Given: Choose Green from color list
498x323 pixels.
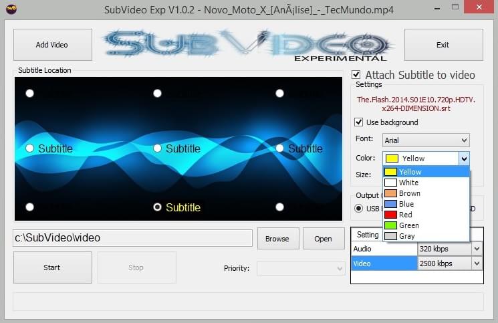Looking at the screenshot, I should tap(426, 225).
